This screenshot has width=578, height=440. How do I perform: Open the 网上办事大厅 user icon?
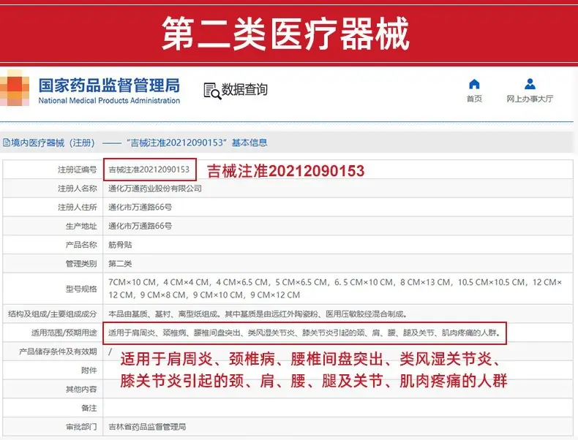(530, 84)
